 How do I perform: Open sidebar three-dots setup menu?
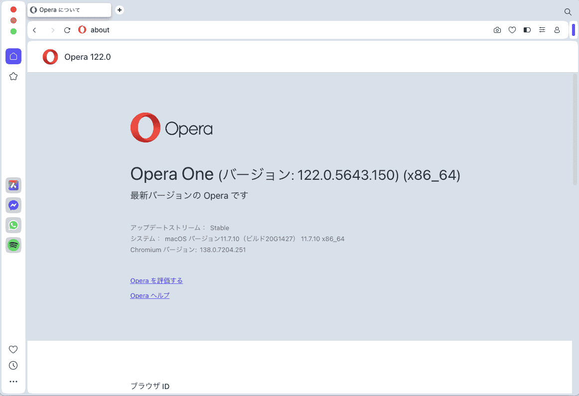coord(13,382)
